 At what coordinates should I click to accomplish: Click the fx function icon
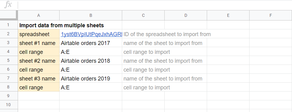[x=8, y=5]
